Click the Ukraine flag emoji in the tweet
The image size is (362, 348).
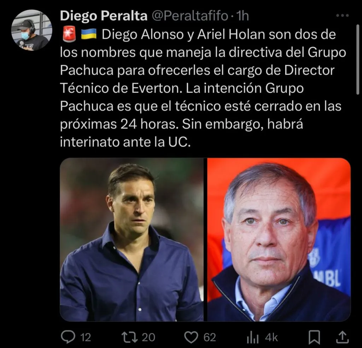(89, 34)
